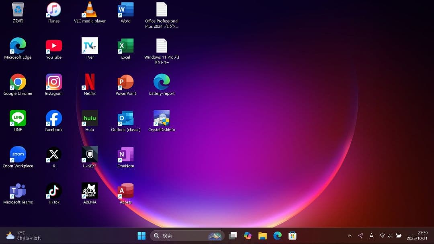Toggle the IME input mode indicator A
This screenshot has height=244, width=434.
pyautogui.click(x=371, y=236)
